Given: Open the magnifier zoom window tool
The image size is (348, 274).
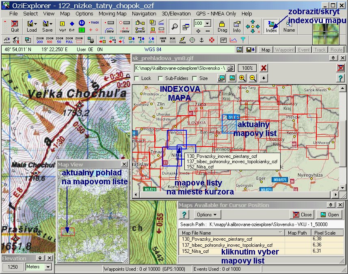Looking at the screenshot, I should point(175,26).
